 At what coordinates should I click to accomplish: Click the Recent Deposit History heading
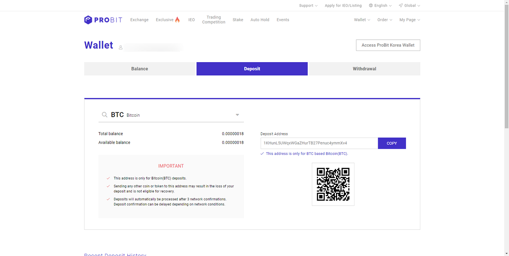[x=115, y=254]
